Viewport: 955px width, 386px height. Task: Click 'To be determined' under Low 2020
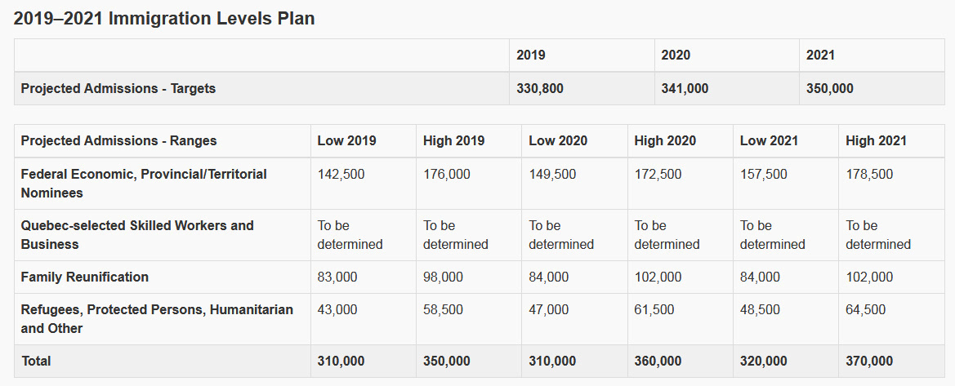(560, 235)
